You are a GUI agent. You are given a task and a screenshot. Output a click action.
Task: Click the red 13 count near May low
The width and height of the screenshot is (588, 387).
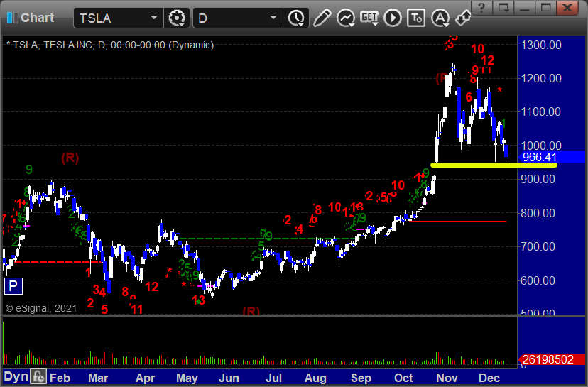[x=198, y=300]
